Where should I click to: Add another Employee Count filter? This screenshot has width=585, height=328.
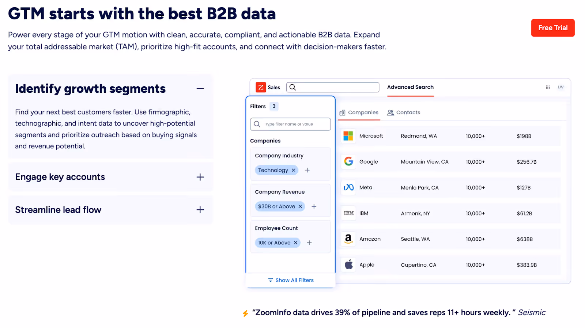309,243
